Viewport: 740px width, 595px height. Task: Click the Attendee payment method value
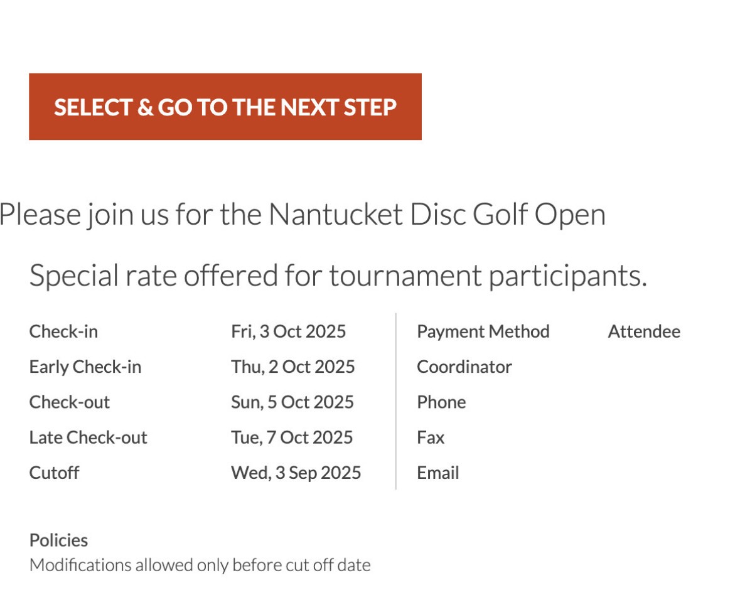pos(643,331)
